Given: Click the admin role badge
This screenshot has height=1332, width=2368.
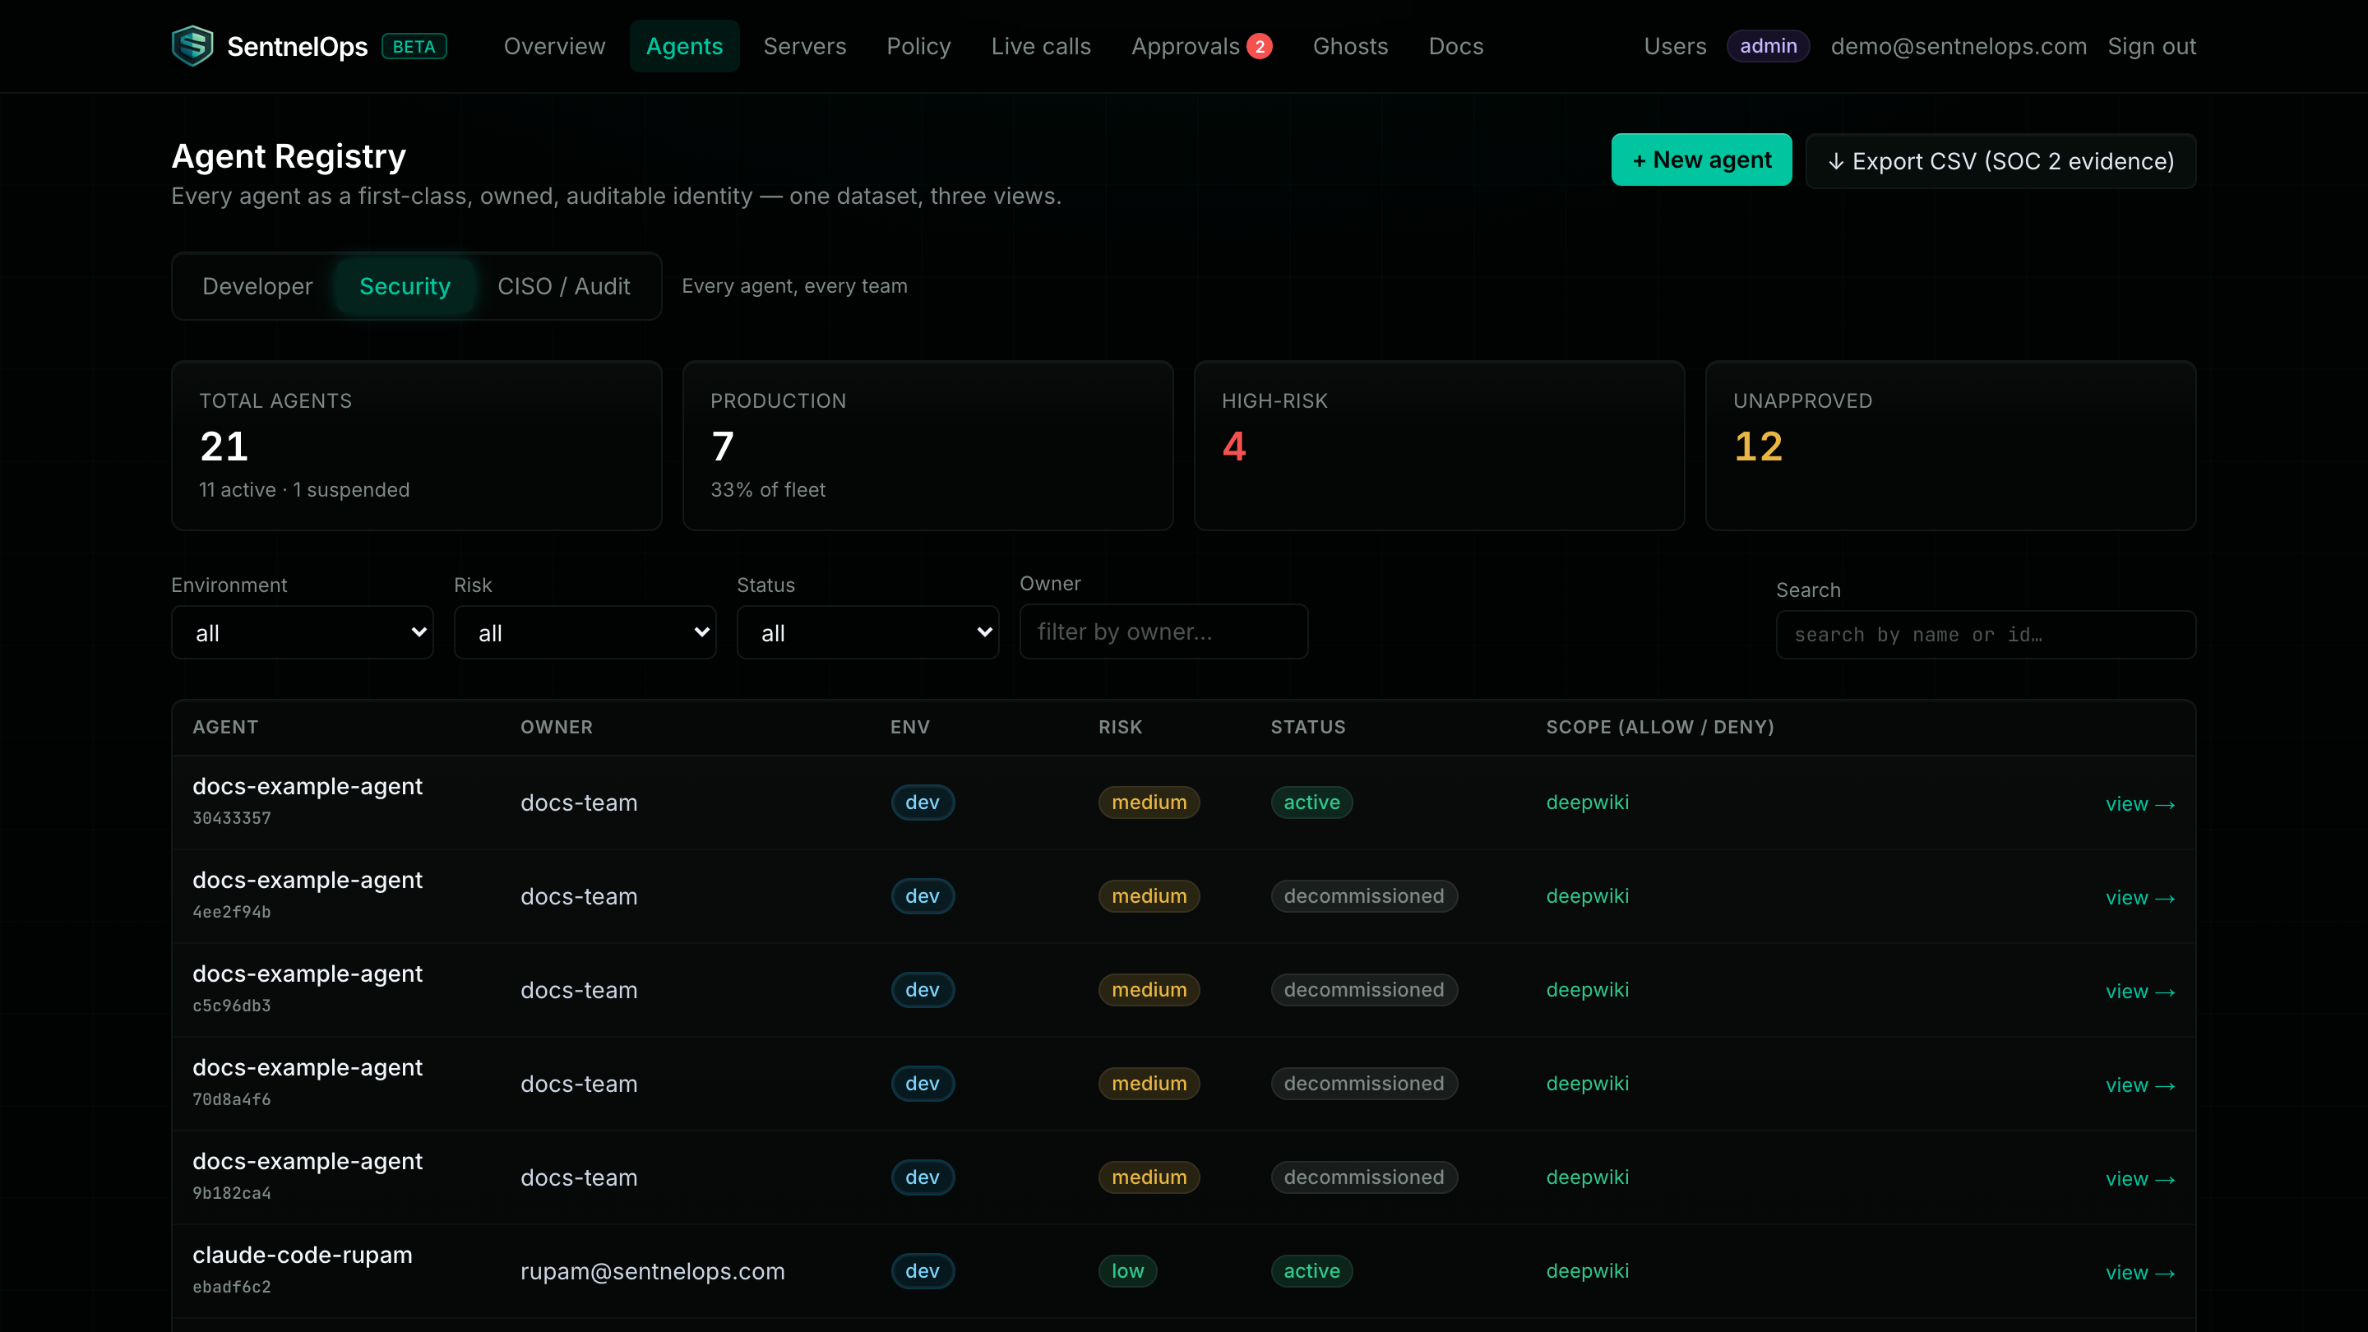Looking at the screenshot, I should tap(1768, 46).
